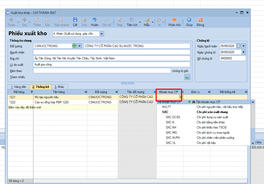This screenshot has width=264, height=184.
Task: Pin the Mã hàng column
Action: tap(32, 92)
